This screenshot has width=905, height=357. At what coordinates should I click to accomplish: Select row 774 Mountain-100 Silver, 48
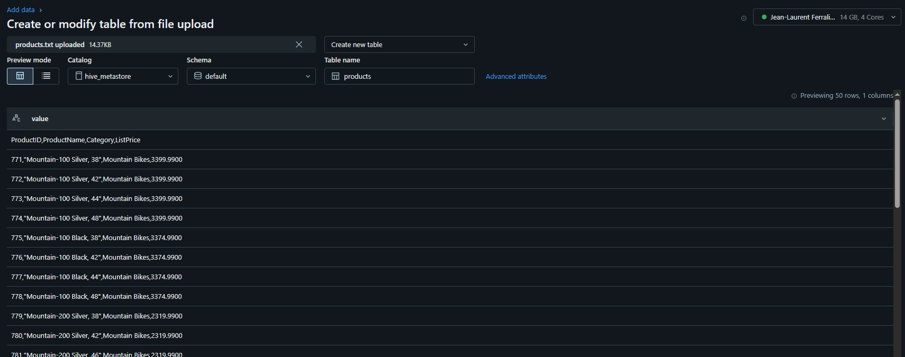[x=450, y=218]
